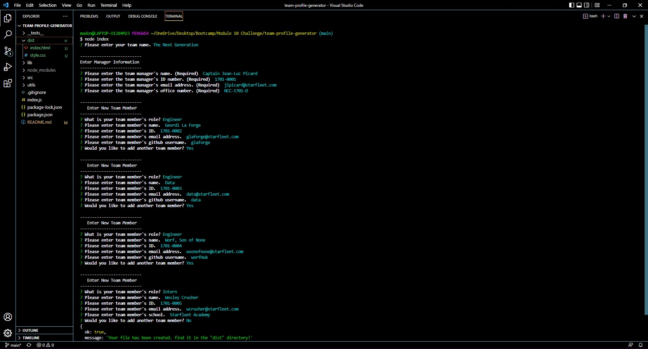The width and height of the screenshot is (648, 349).
Task: Kill the active terminal with trash icon
Action: (x=625, y=16)
